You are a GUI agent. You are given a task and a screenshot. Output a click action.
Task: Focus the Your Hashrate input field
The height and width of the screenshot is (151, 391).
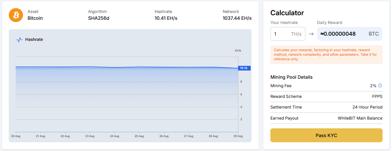(x=288, y=34)
